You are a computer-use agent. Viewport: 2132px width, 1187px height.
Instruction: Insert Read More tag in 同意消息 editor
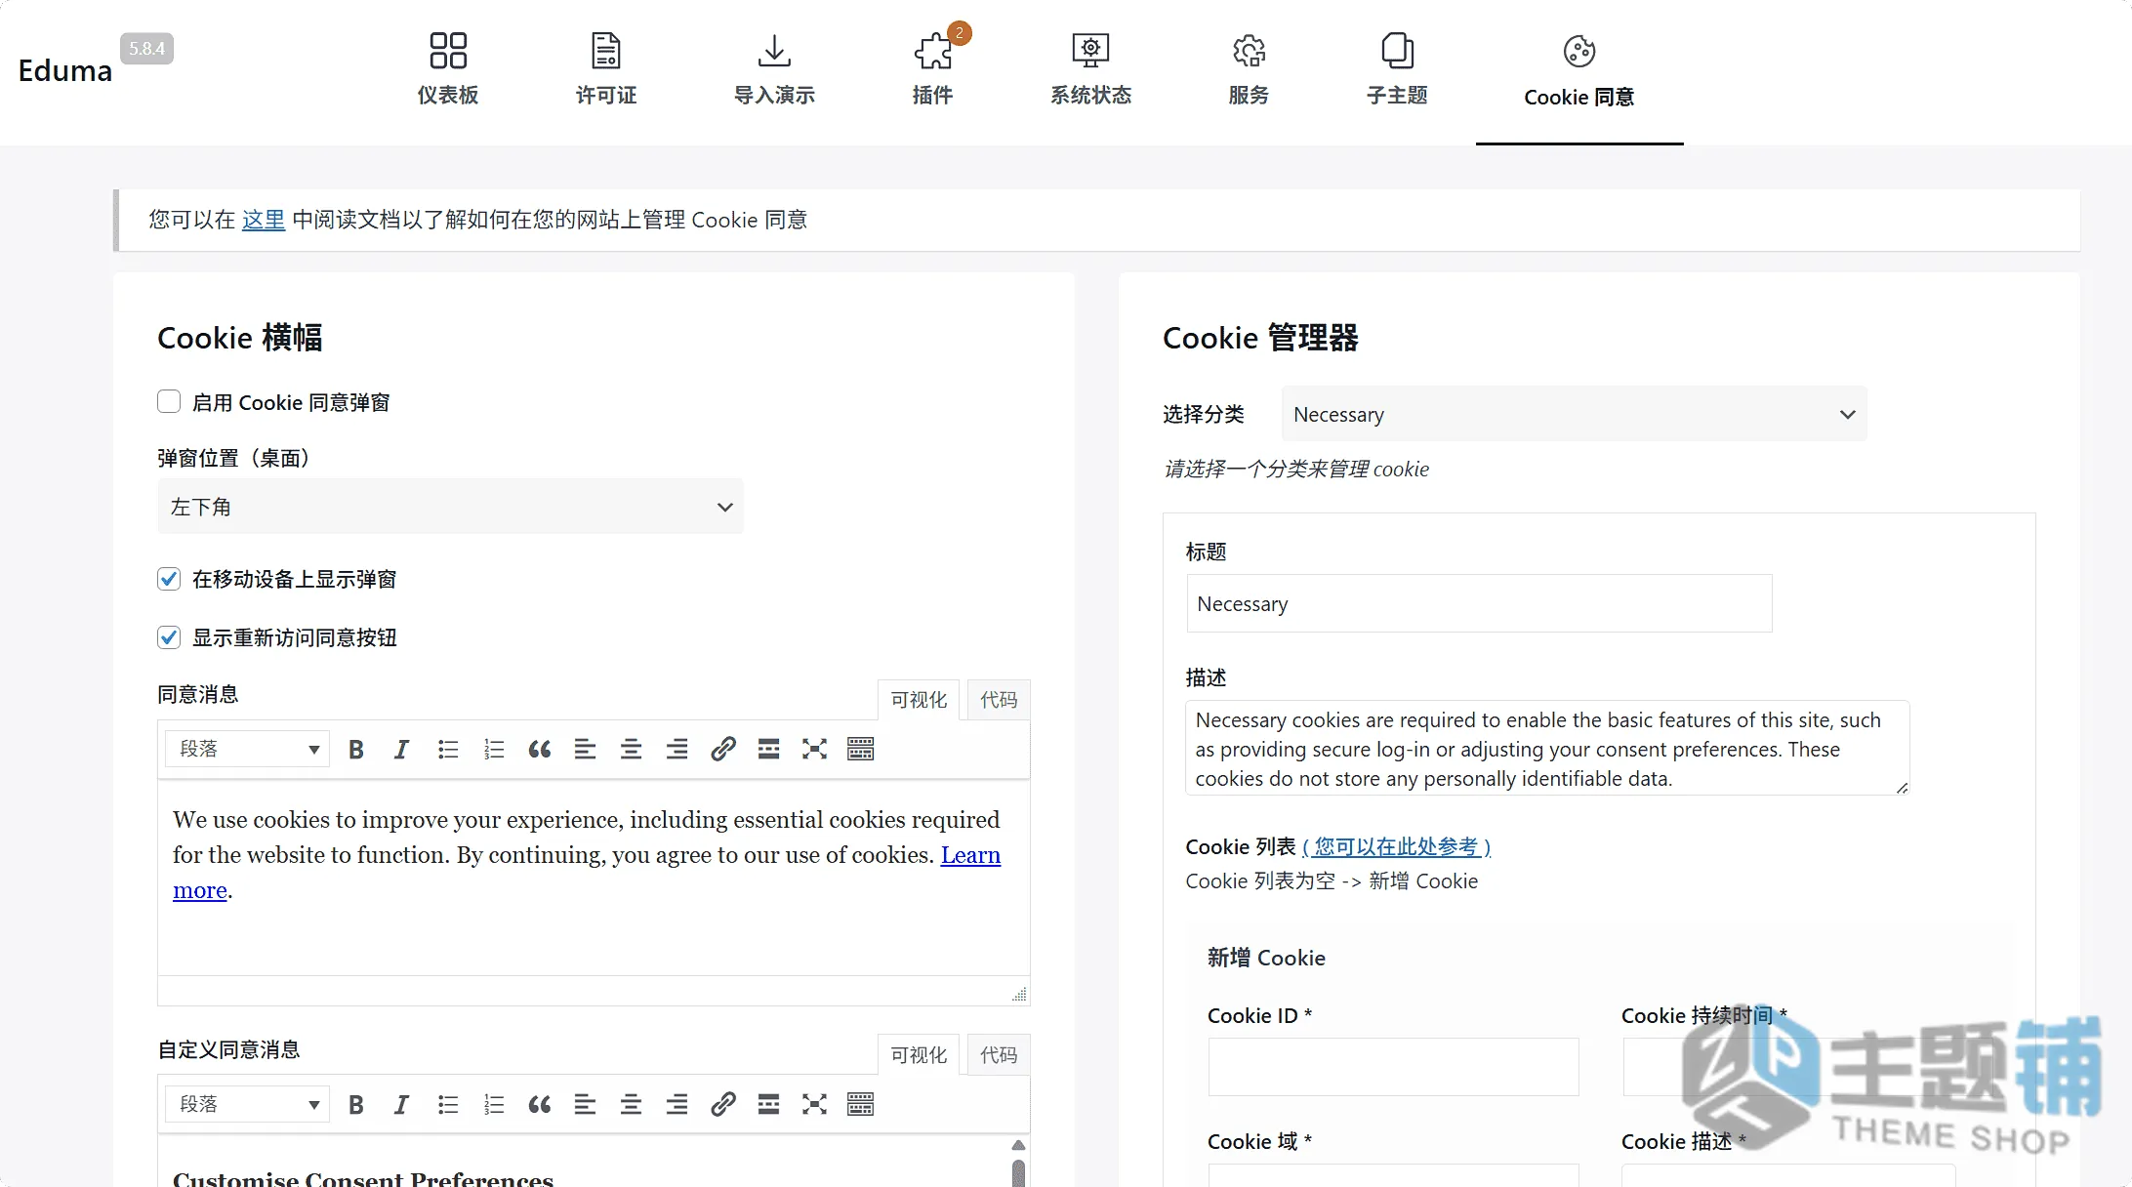[x=768, y=749]
